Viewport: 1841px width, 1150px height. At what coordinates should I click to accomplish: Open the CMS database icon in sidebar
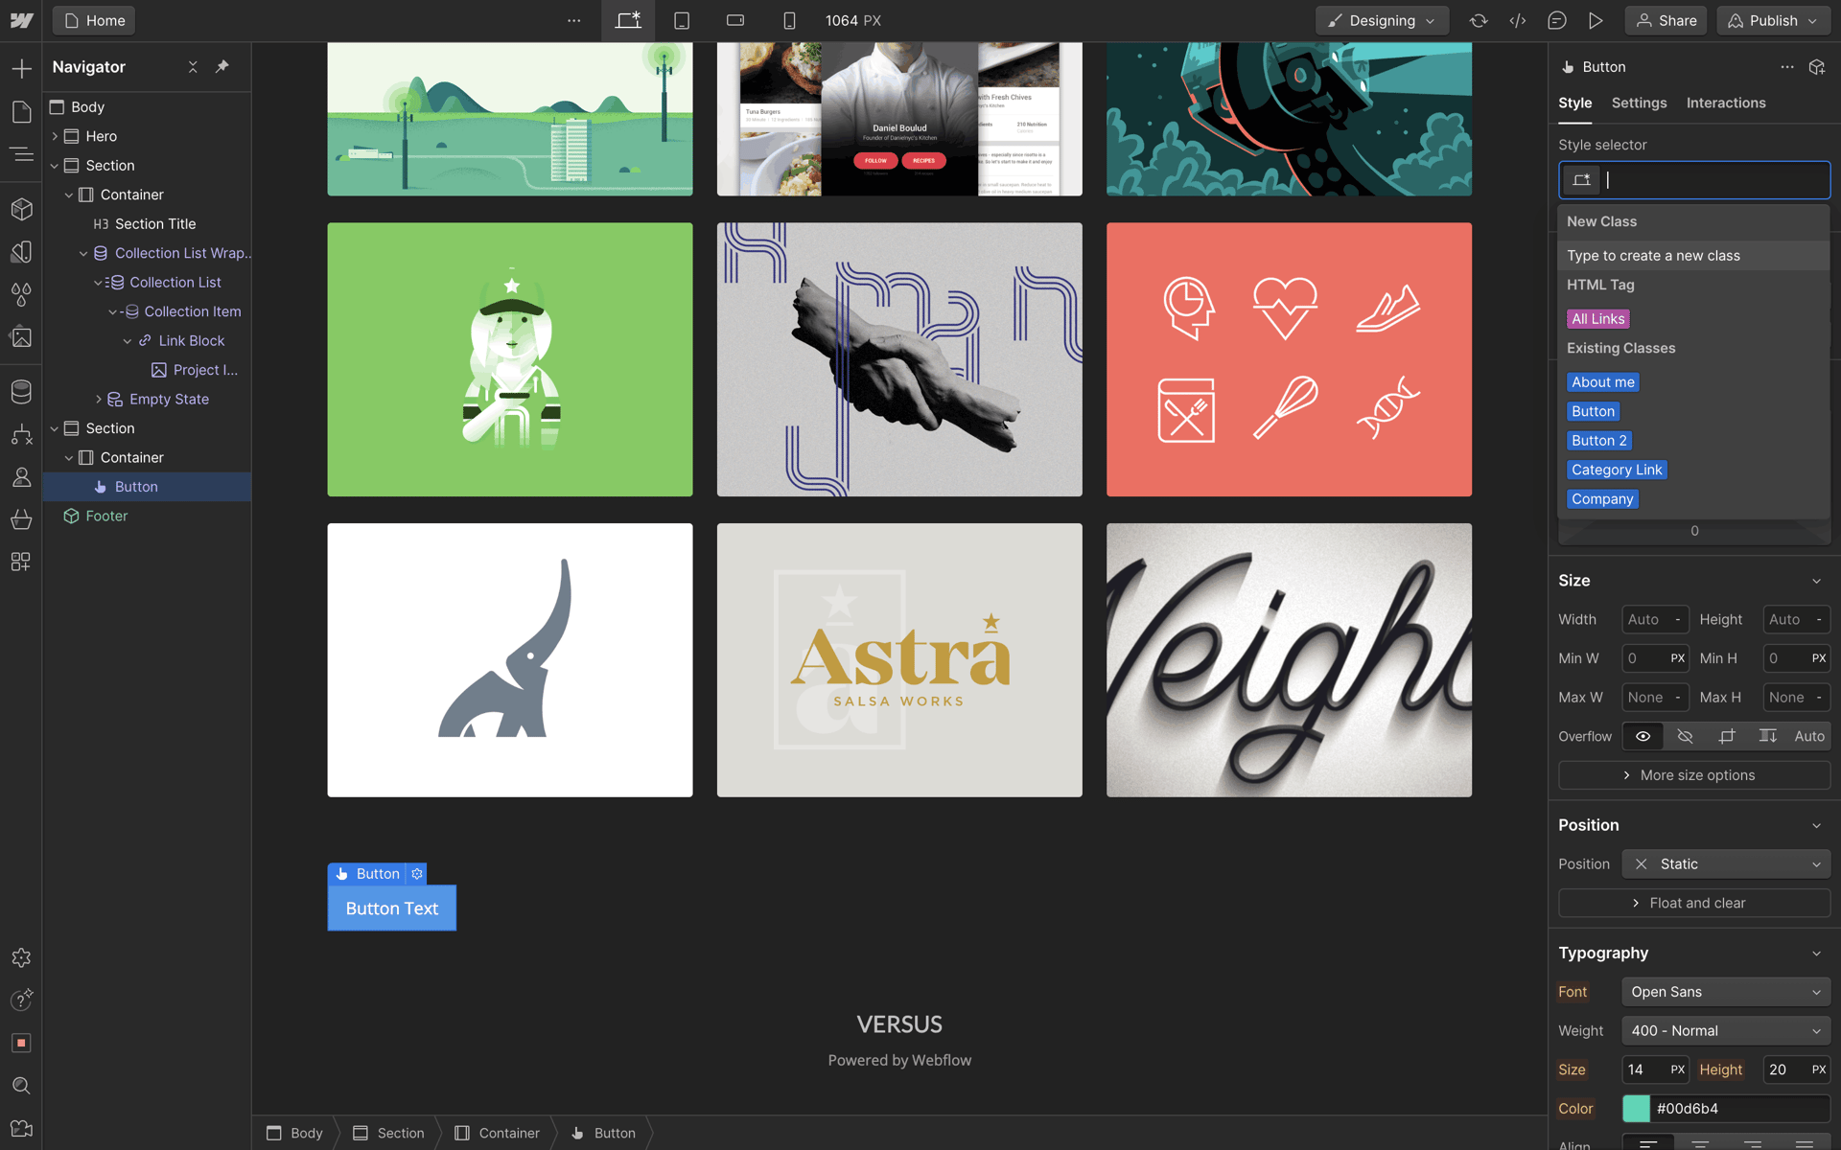pos(21,391)
